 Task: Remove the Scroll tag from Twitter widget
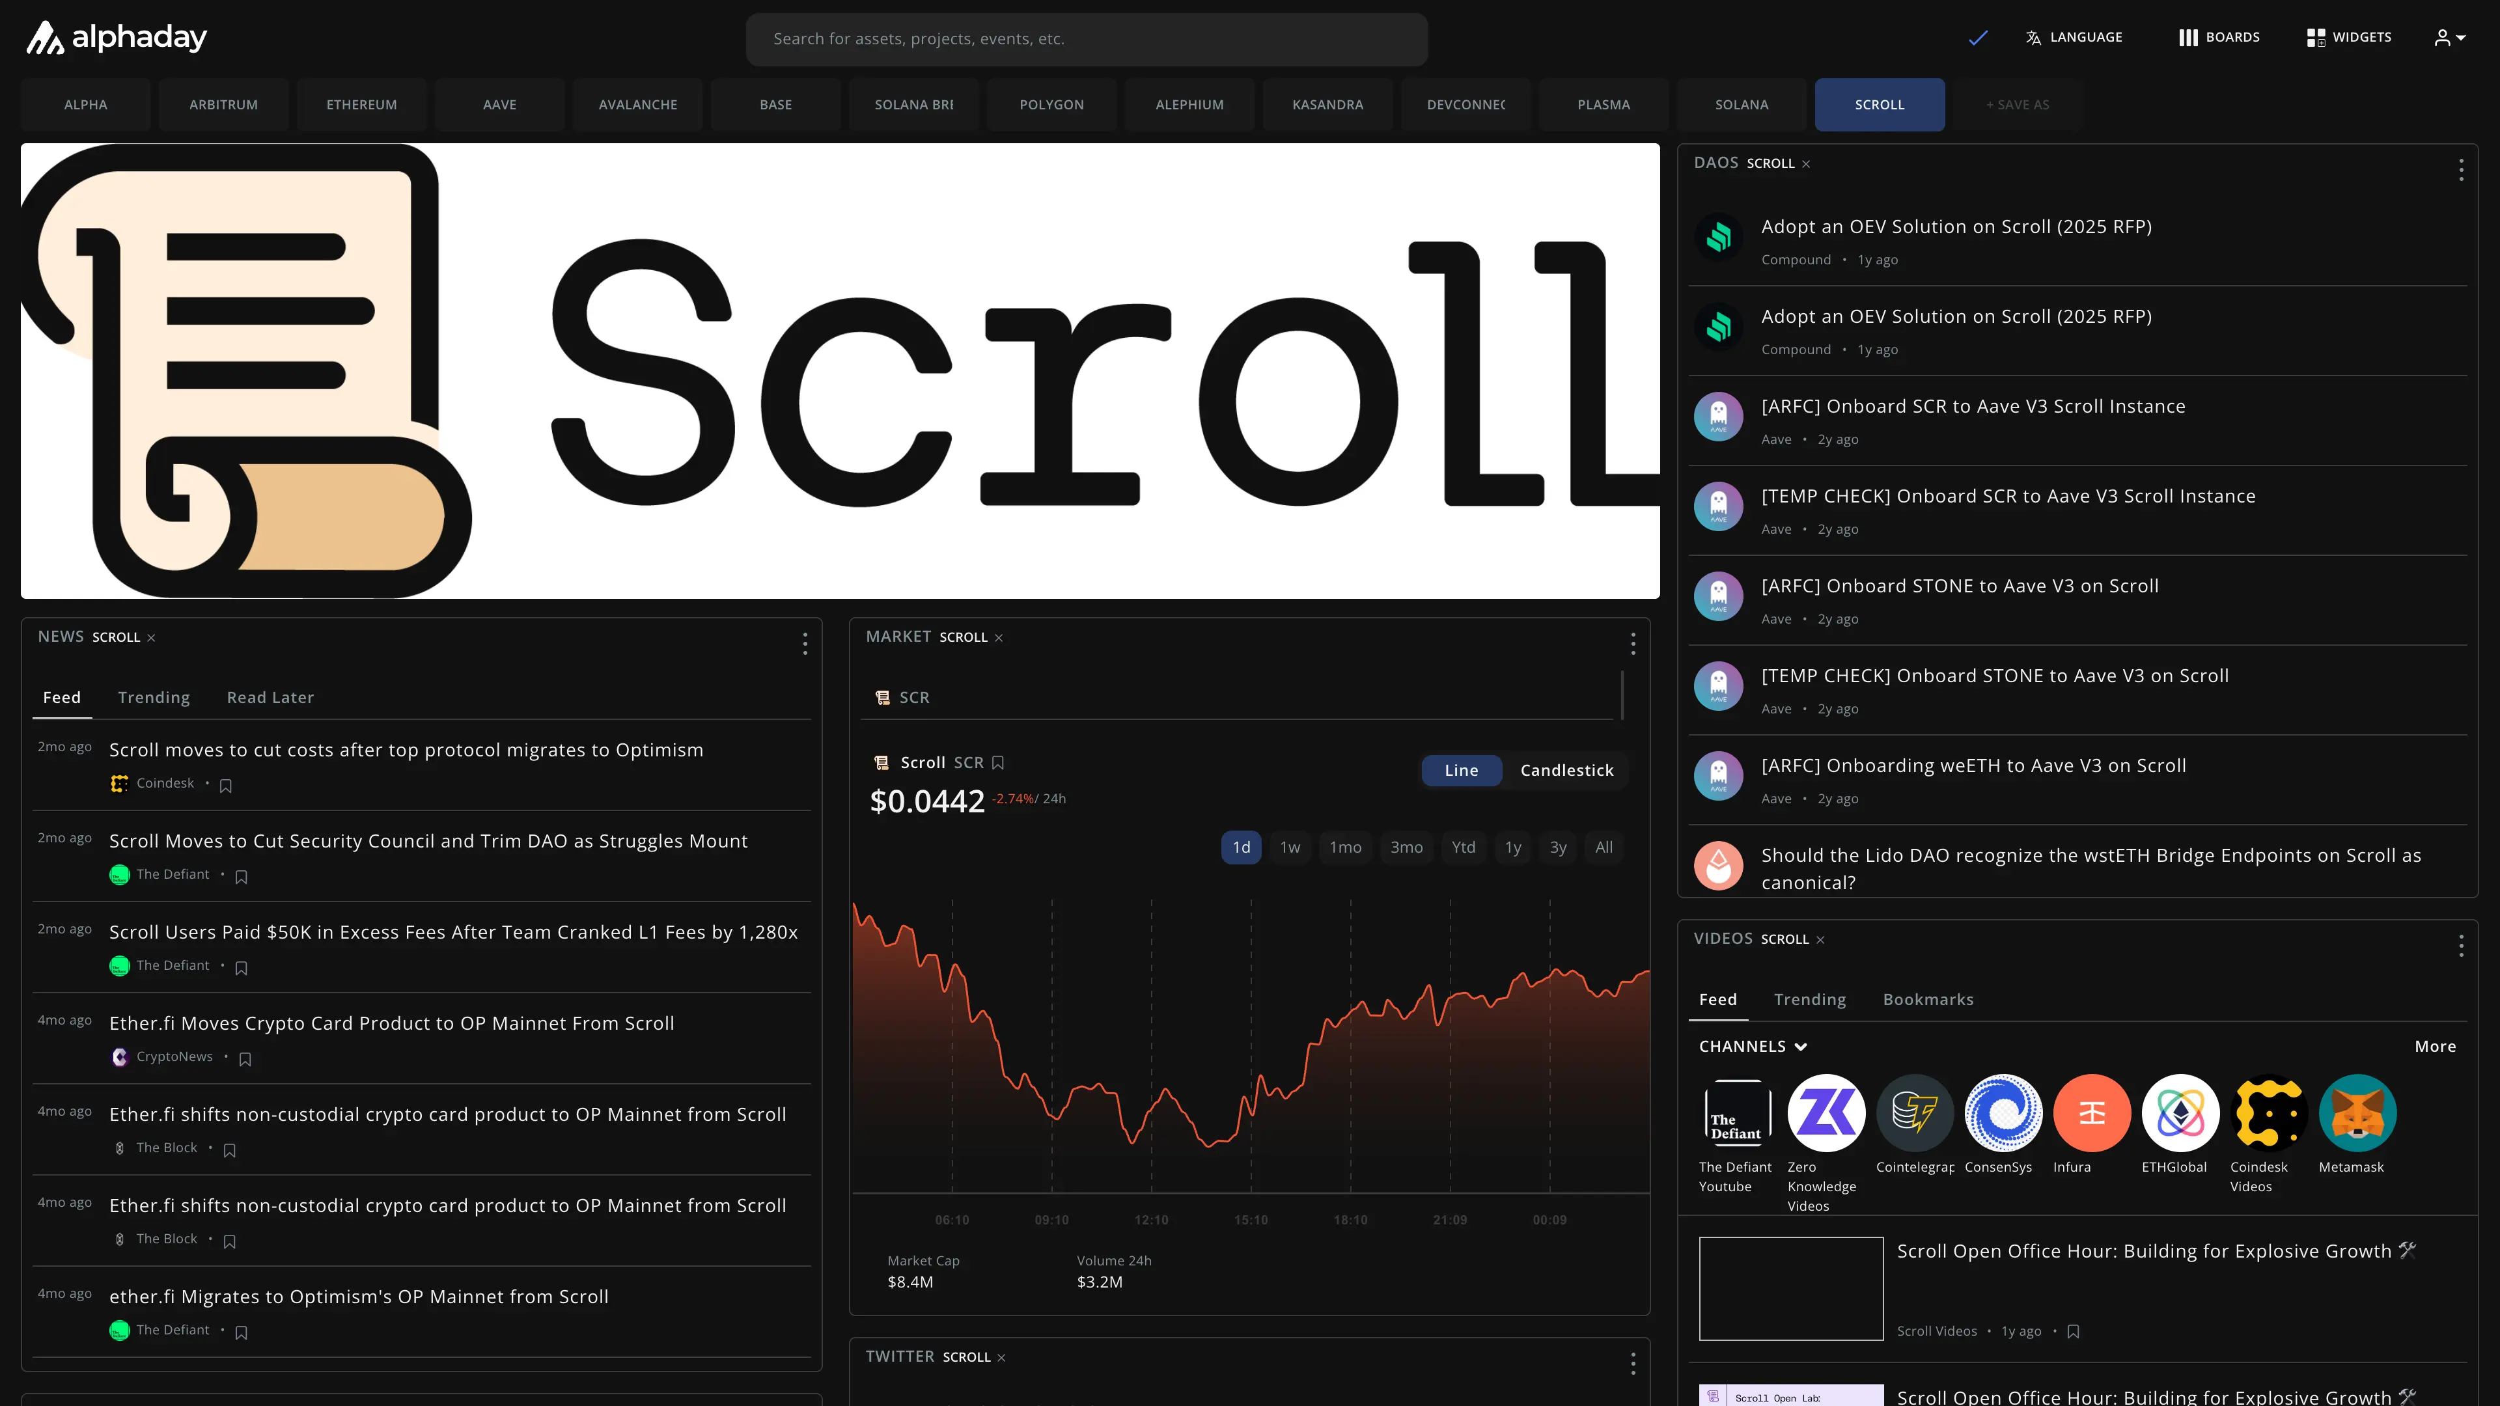click(1001, 1357)
